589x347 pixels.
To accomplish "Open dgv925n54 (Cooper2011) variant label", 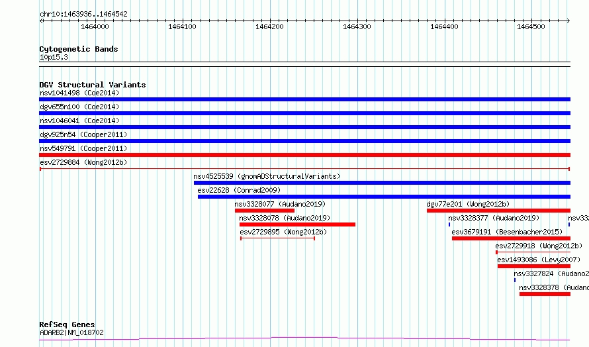I will pos(83,134).
